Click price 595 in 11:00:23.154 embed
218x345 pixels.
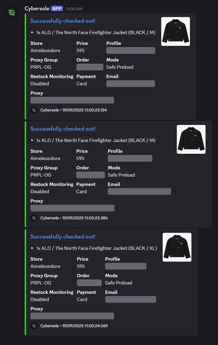81,51
